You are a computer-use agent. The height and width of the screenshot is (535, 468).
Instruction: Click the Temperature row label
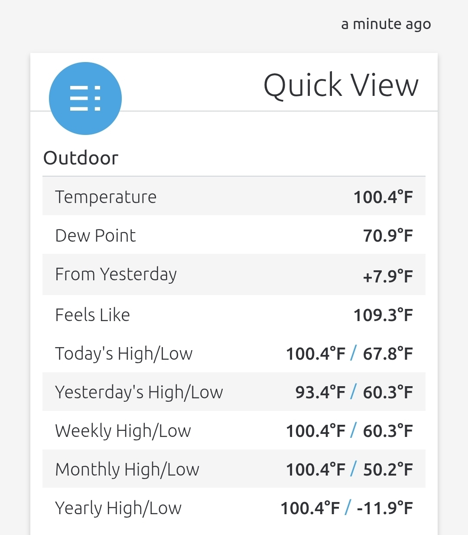(106, 197)
